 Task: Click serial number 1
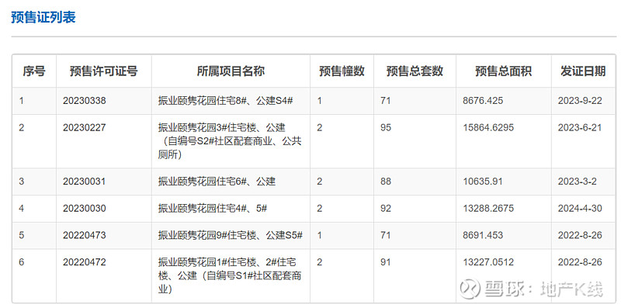click(22, 101)
